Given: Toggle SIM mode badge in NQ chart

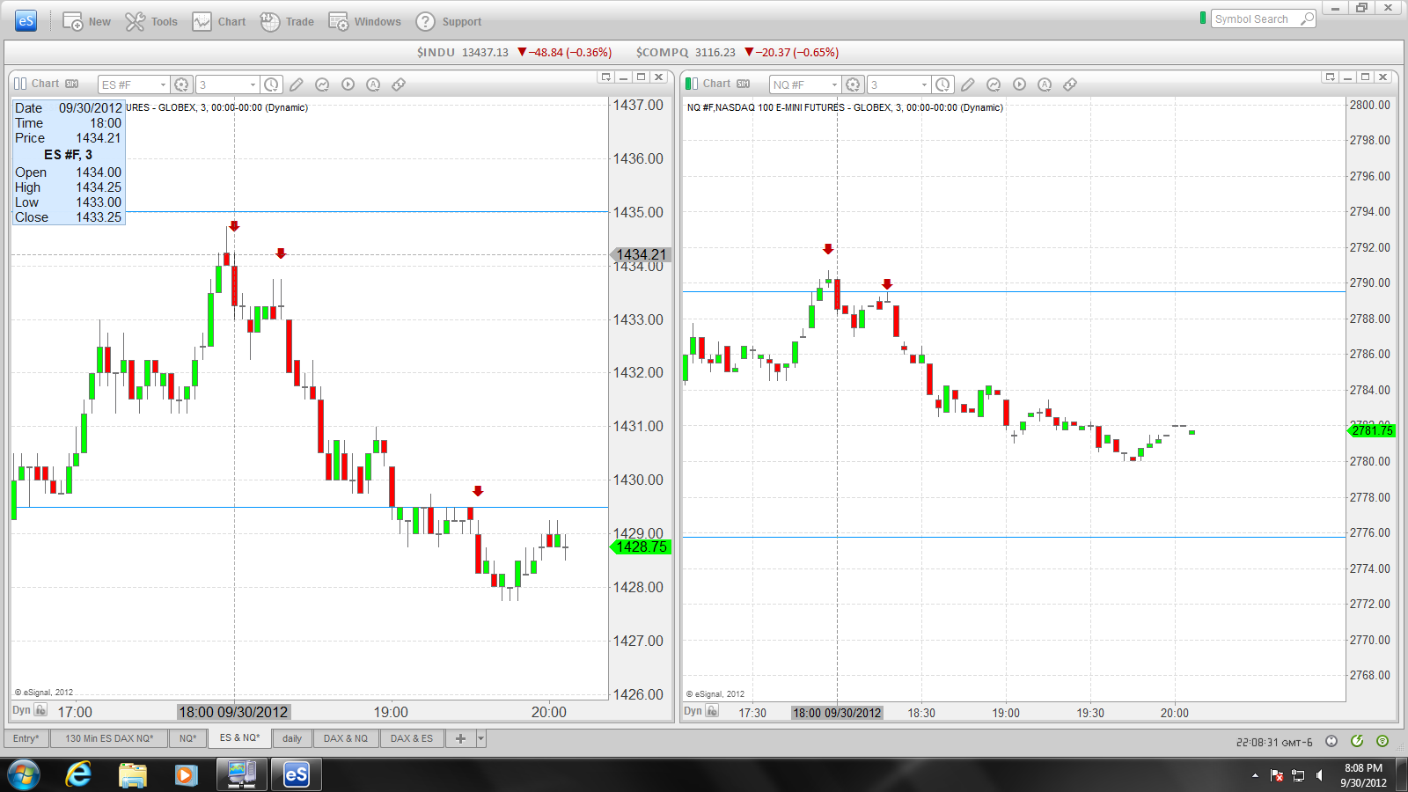Looking at the screenshot, I should [x=744, y=84].
